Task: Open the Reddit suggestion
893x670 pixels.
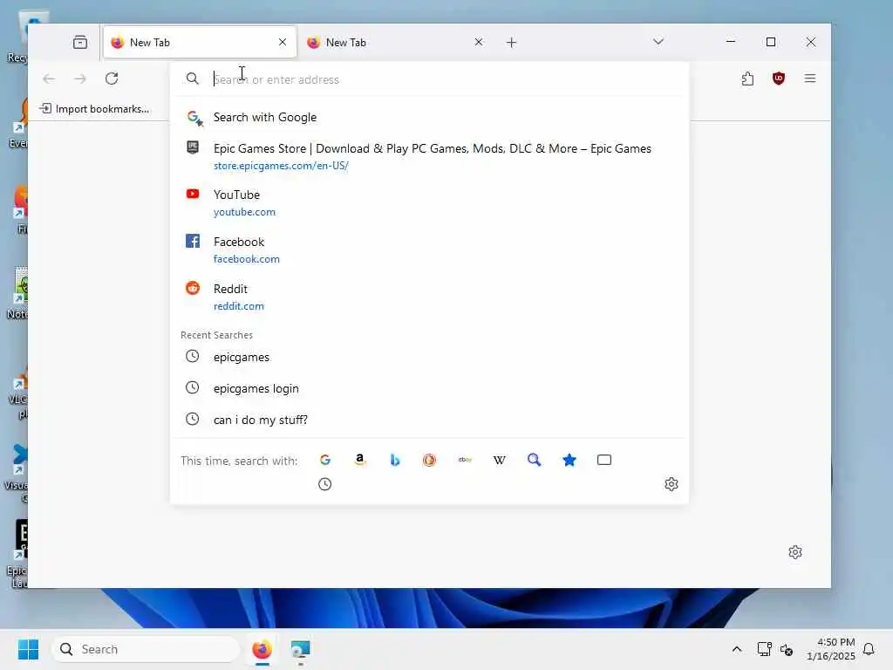Action: click(429, 297)
